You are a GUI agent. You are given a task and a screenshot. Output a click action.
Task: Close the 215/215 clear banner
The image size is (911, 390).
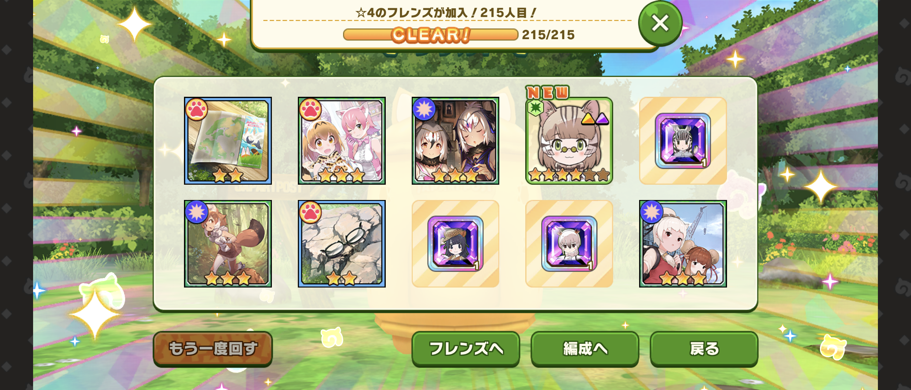(660, 23)
